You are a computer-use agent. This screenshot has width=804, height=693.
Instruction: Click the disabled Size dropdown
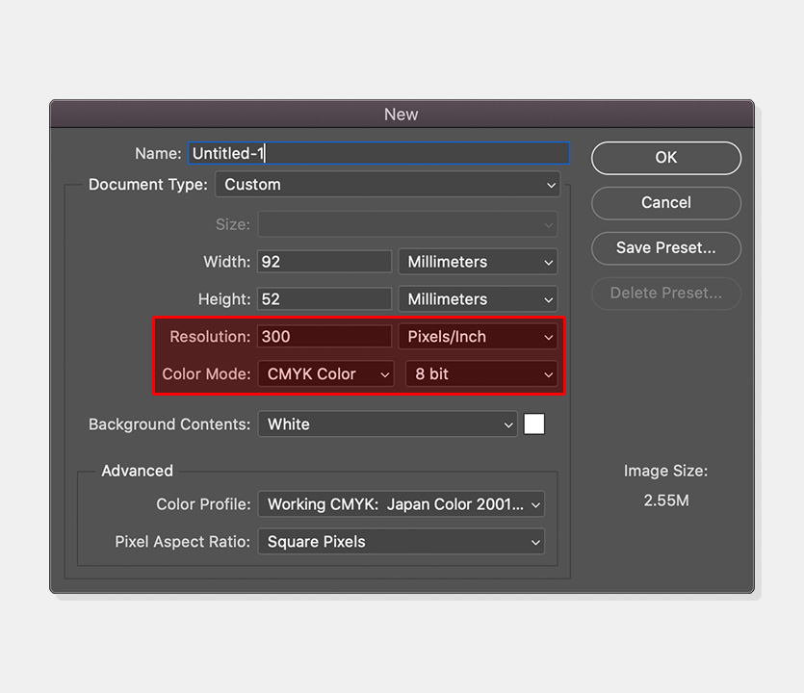coord(407,224)
